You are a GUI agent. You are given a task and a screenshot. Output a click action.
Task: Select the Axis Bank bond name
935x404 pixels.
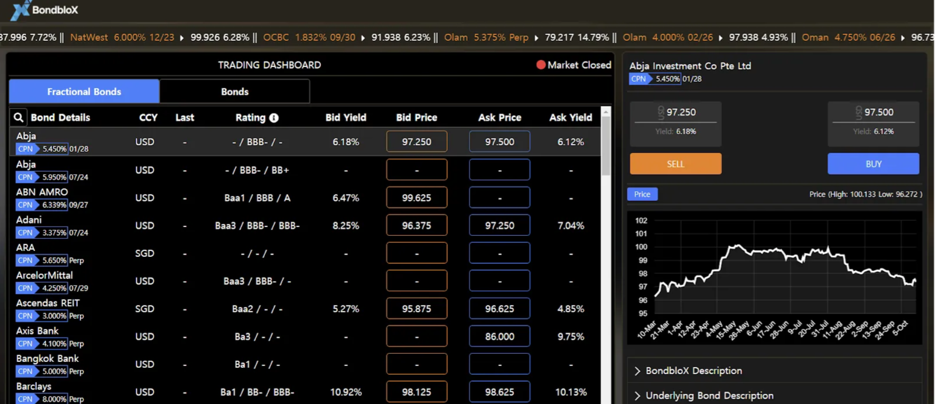(37, 330)
